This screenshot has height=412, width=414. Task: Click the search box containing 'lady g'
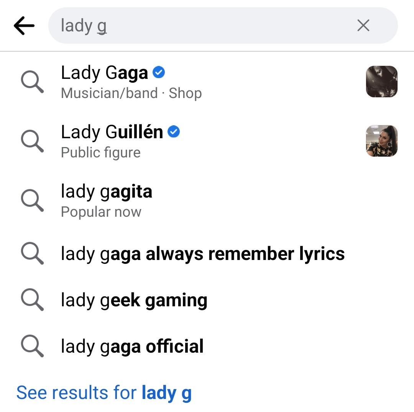tap(199, 26)
